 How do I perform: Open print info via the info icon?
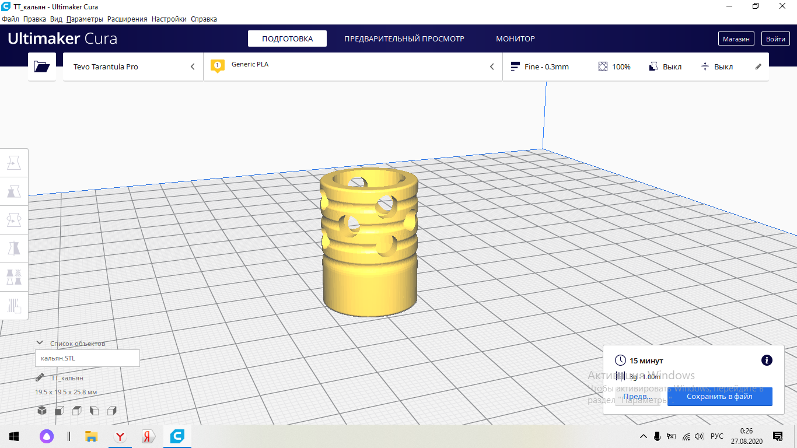(767, 360)
